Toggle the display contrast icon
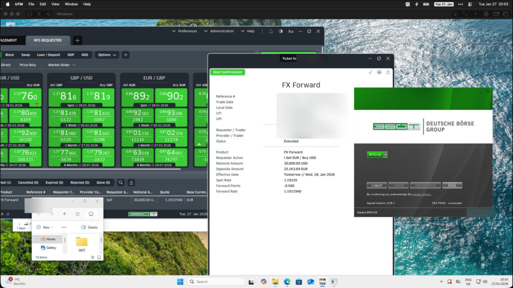Image resolution: width=513 pixels, height=288 pixels. [281, 31]
